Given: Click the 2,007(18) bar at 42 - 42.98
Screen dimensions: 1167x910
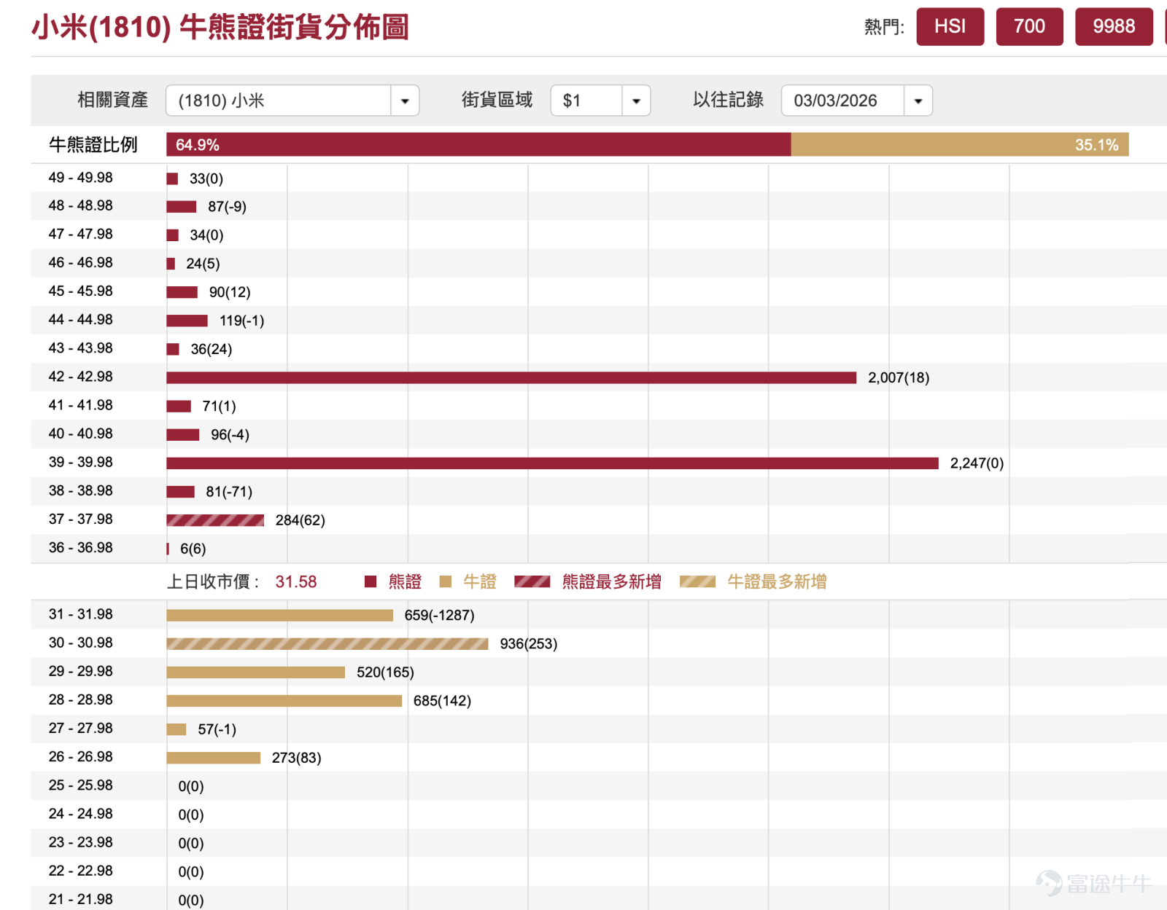Looking at the screenshot, I should pos(511,377).
